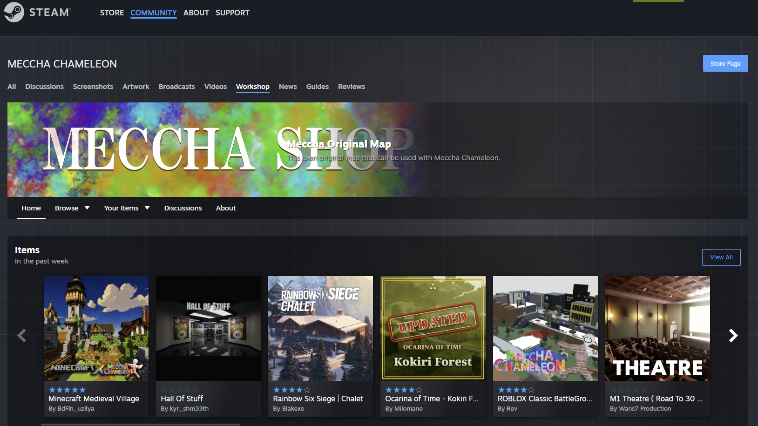This screenshot has width=758, height=426.
Task: Open Minecraft Medieval Village thumbnail
Action: click(x=96, y=328)
